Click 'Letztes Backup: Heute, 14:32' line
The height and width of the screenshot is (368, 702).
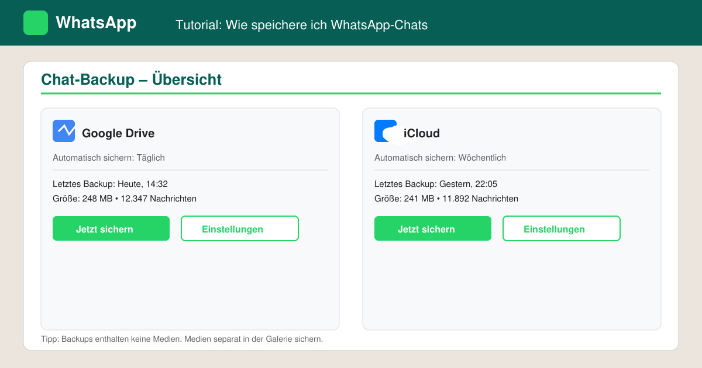click(111, 183)
